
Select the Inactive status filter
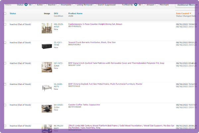(46, 5)
